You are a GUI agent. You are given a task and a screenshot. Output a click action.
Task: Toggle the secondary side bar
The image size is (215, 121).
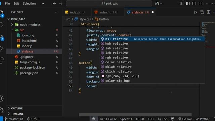(201, 4)
